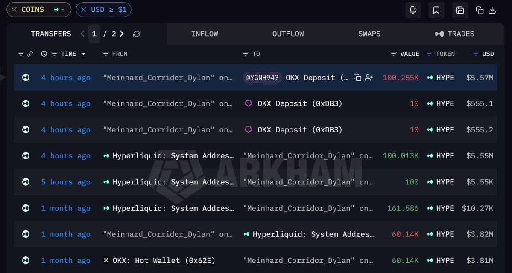Filter by the USD column
The height and width of the screenshot is (273, 512).
[x=476, y=54]
